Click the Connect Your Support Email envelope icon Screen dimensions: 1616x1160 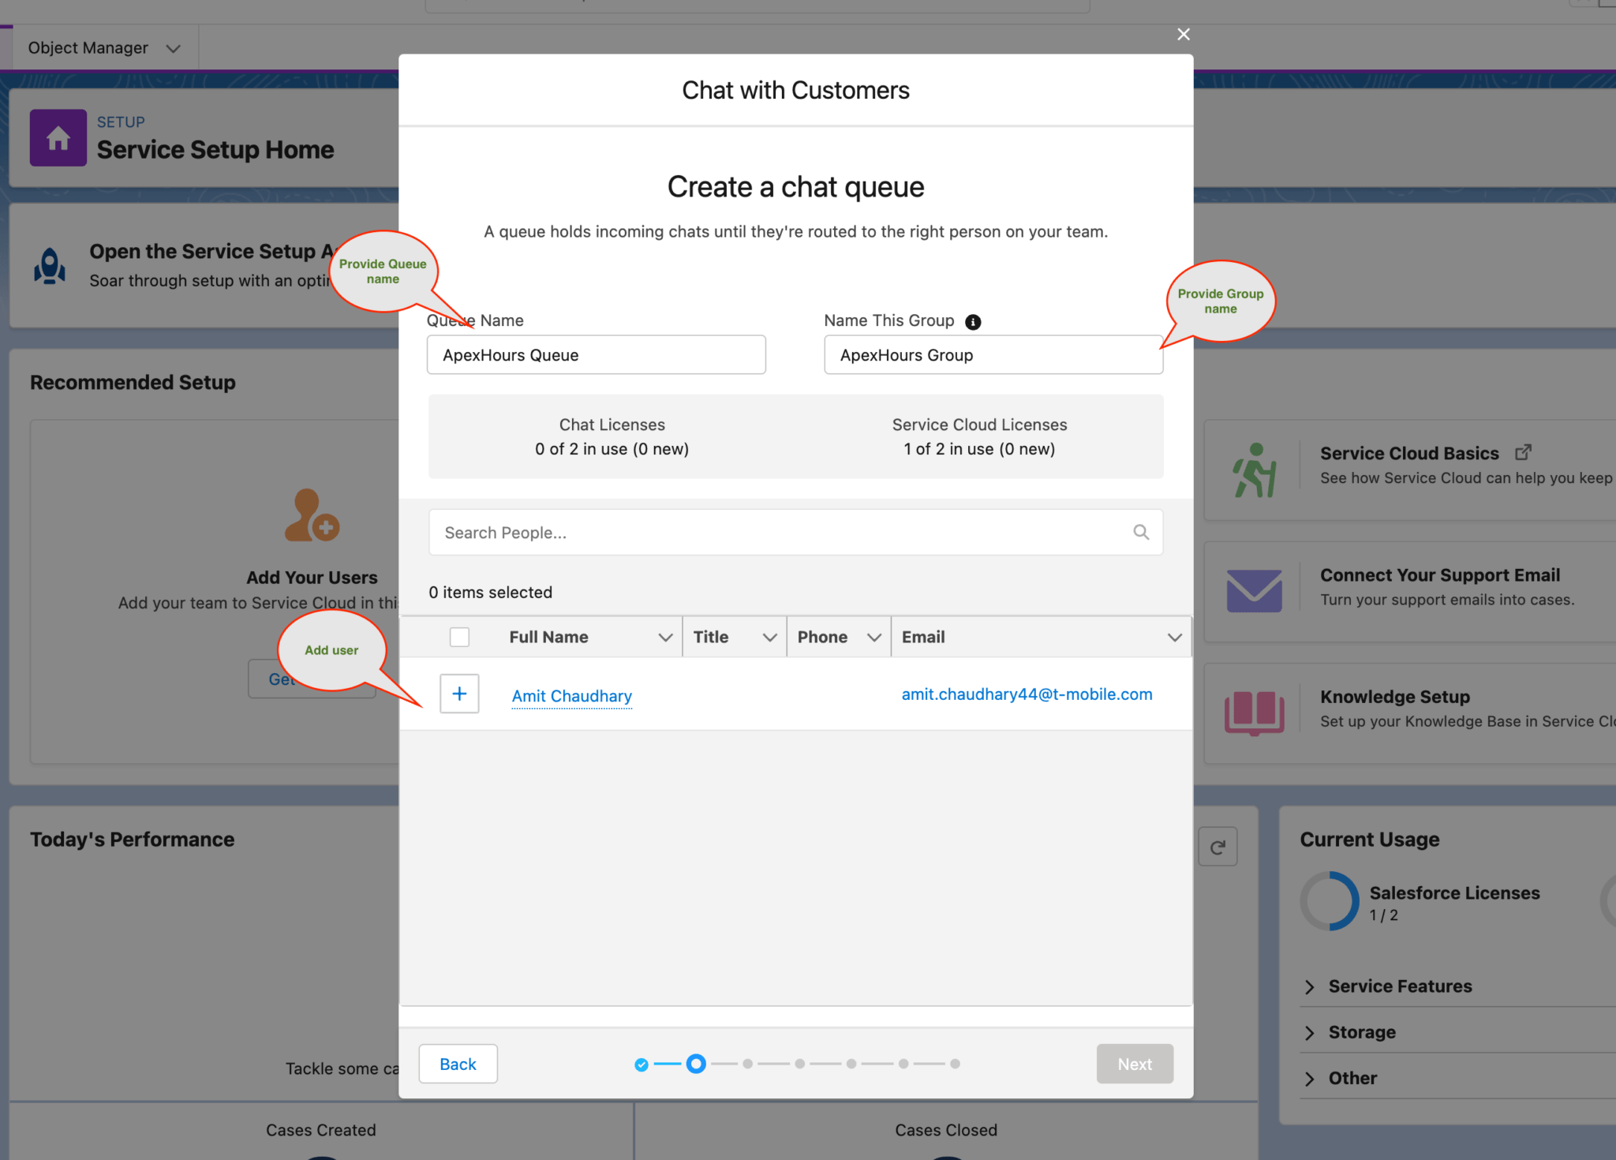point(1254,589)
